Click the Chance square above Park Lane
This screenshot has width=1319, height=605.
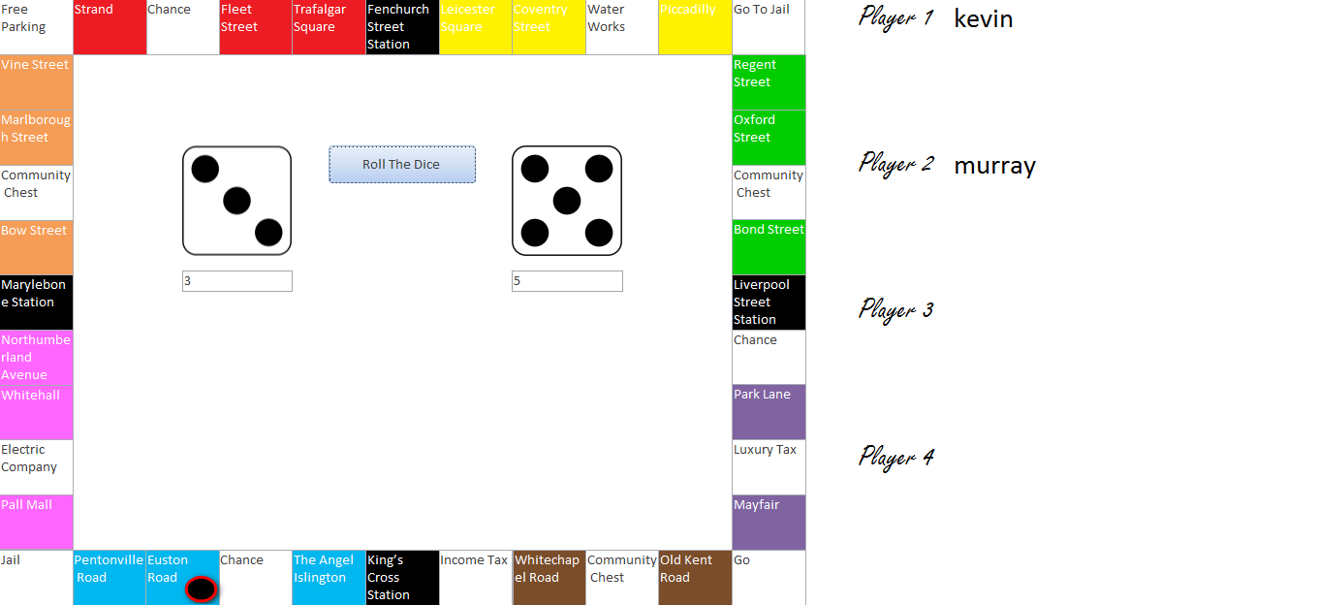pyautogui.click(x=769, y=358)
